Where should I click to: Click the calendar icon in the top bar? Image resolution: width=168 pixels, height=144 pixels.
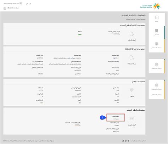[x=21, y=4]
